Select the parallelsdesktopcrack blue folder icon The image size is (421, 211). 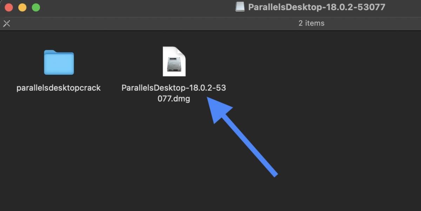tap(59, 62)
